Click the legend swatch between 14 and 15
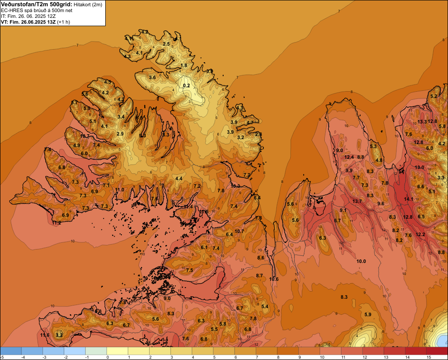This screenshot has width=448, height=360. [x=415, y=351]
